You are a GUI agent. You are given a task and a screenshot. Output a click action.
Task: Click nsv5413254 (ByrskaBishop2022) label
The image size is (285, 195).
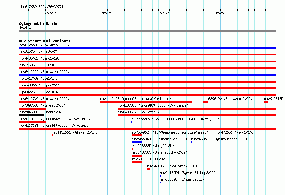tap(188, 173)
